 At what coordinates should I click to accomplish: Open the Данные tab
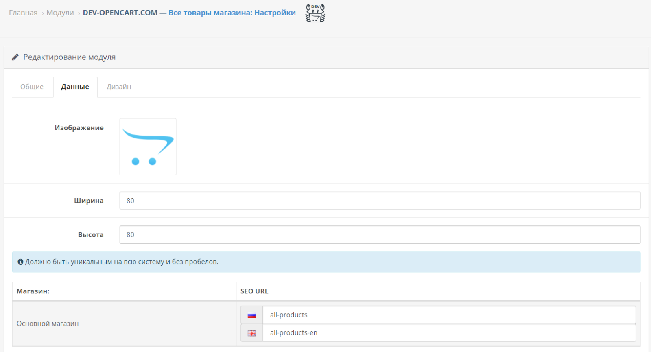75,87
